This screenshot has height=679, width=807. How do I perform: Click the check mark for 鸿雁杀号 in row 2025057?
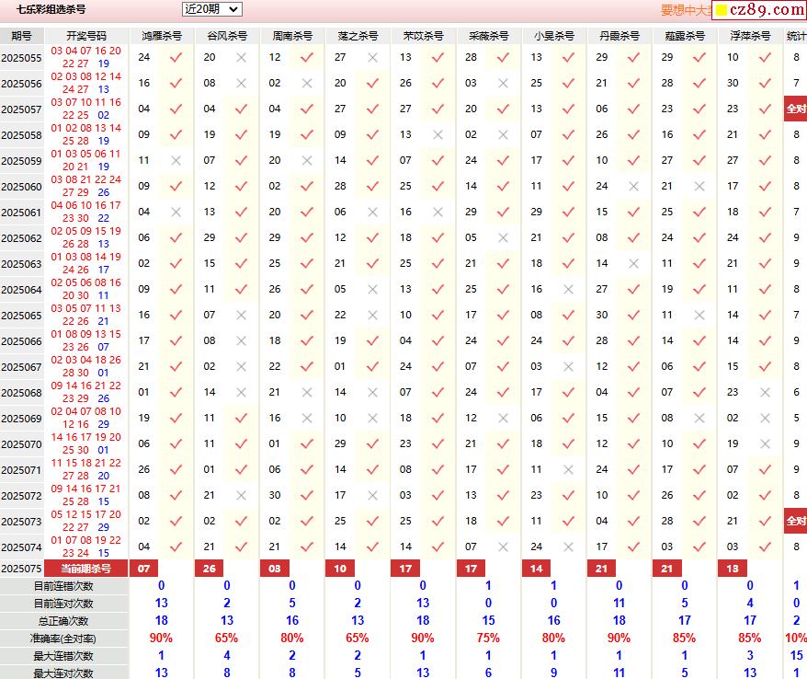click(x=176, y=109)
